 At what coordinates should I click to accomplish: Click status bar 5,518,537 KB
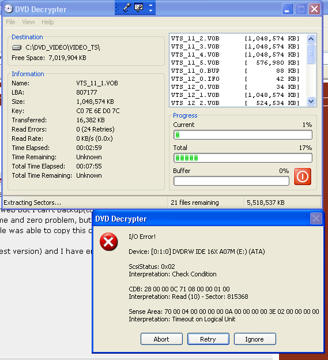pos(266,202)
